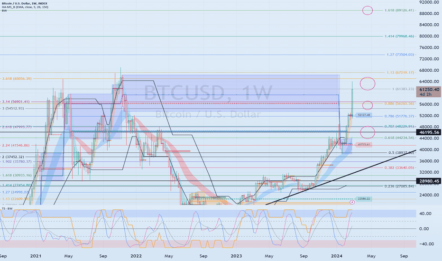The width and height of the screenshot is (442, 261).
Task: Click the Fib label 1.618 (89126.41)
Action: 399,10
